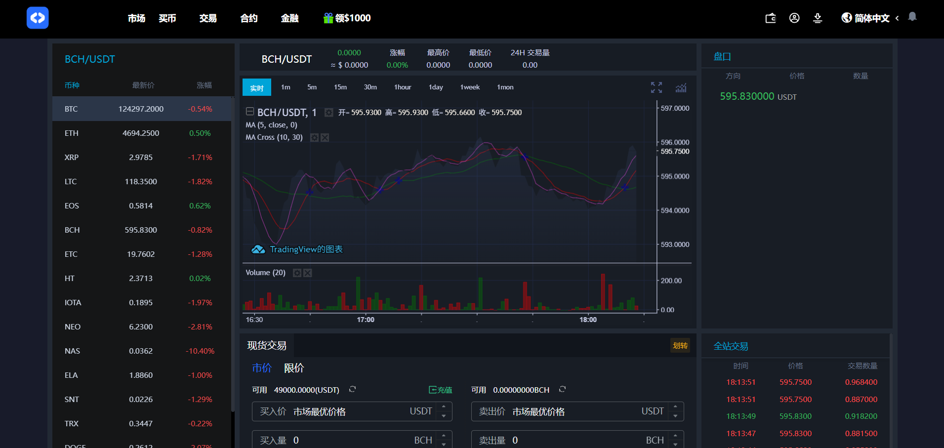Screen dimensions: 944x448
Task: Select the 市价 market order type
Action: click(262, 368)
